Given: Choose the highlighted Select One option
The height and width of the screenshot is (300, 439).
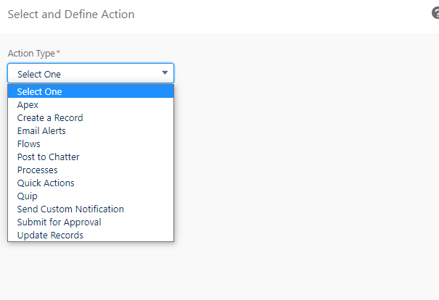Looking at the screenshot, I should coord(91,91).
